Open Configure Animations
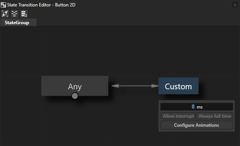 197,125
